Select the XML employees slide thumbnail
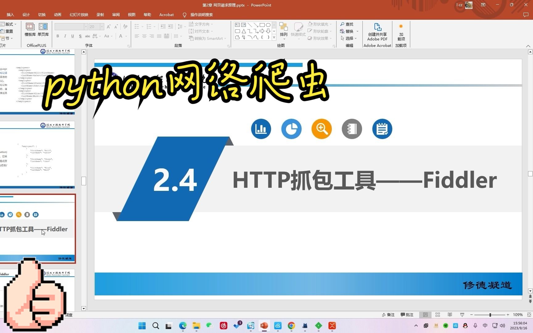 (37, 82)
